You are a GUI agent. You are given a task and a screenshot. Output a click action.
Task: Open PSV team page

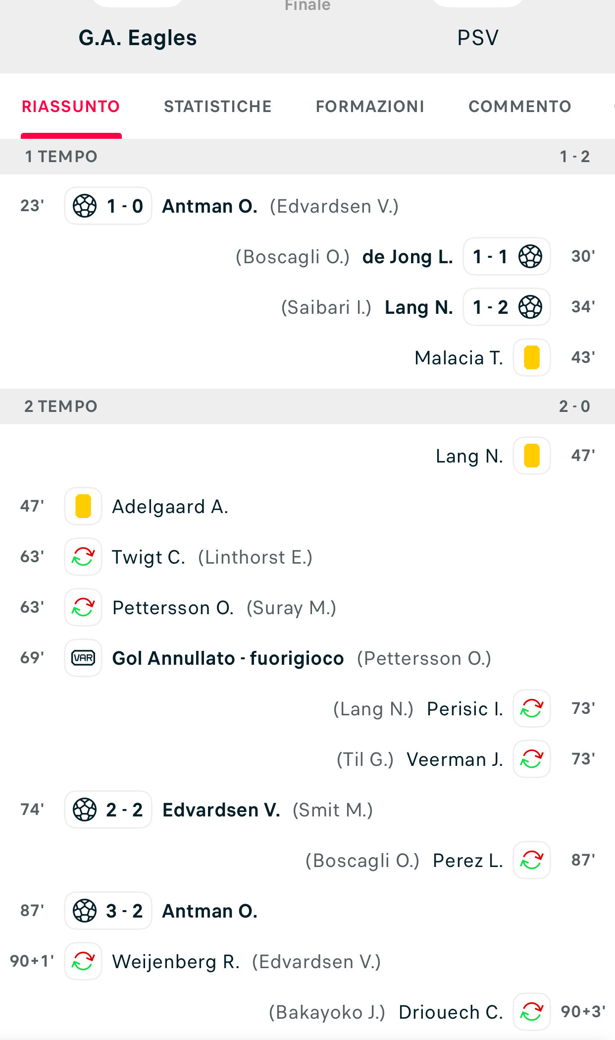point(477,38)
